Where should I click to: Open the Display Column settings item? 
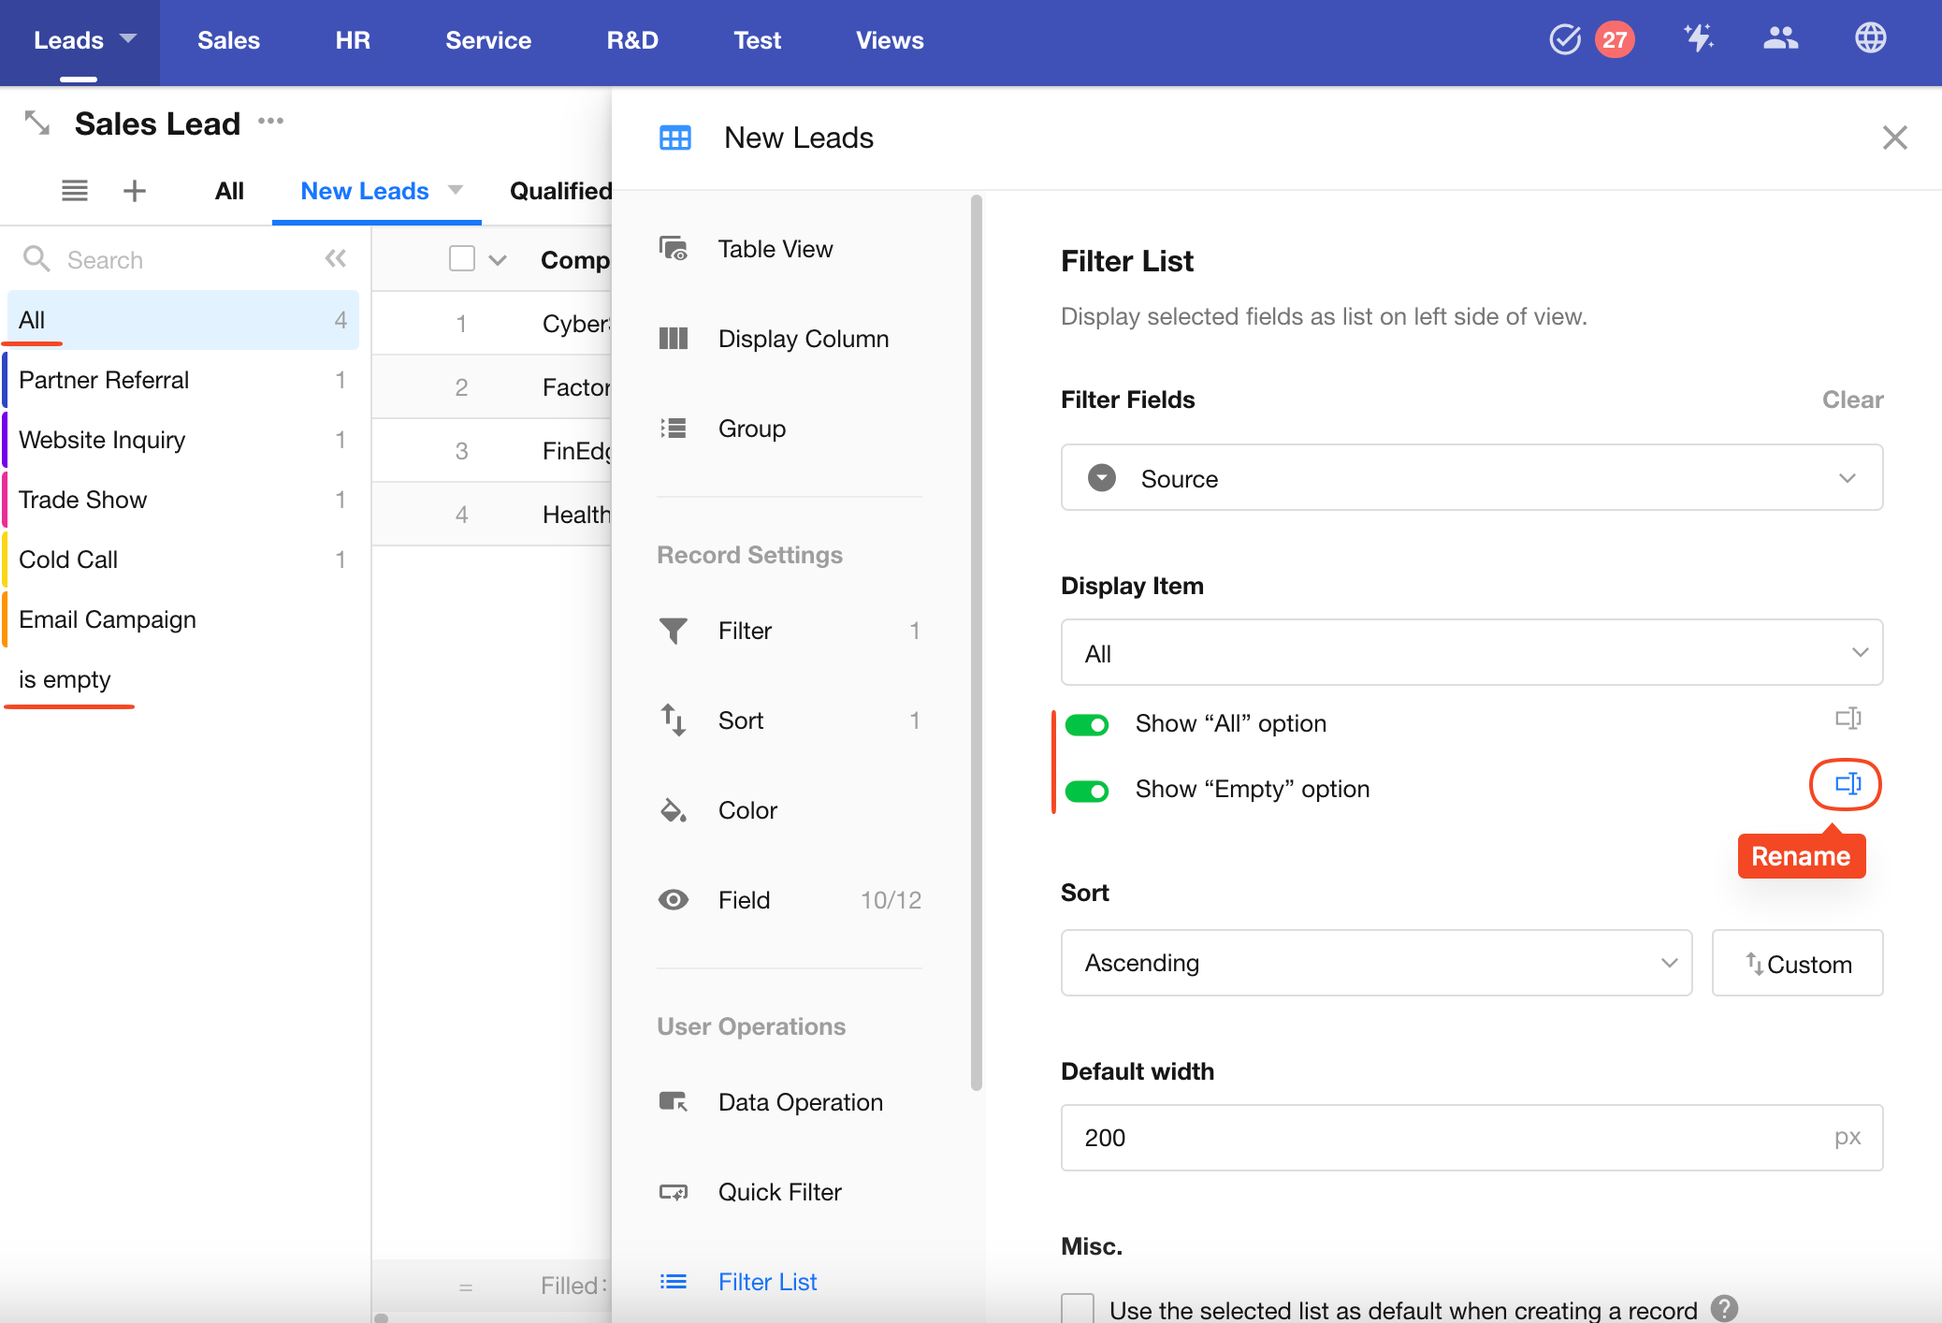pyautogui.click(x=803, y=339)
